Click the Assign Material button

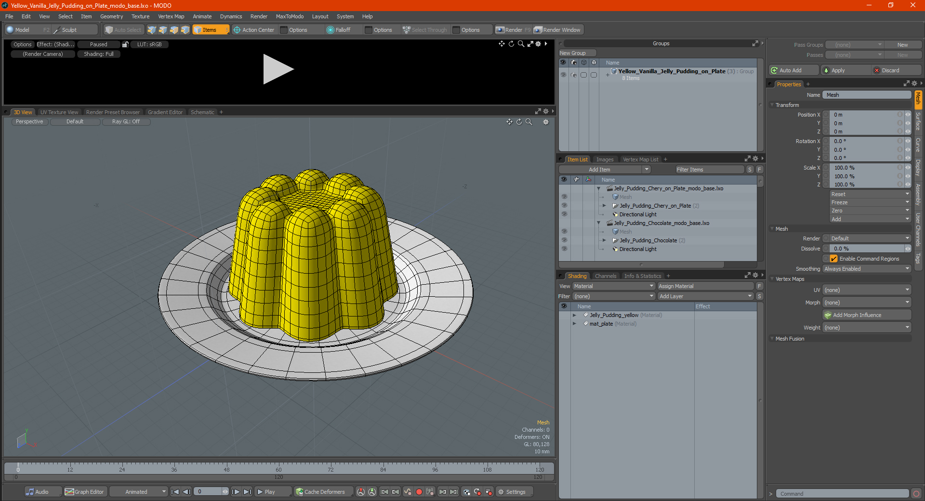[x=705, y=286]
